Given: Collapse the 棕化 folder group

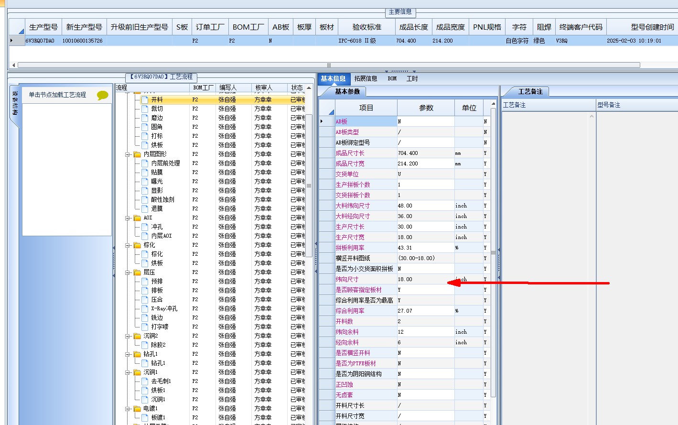Looking at the screenshot, I should pos(128,245).
